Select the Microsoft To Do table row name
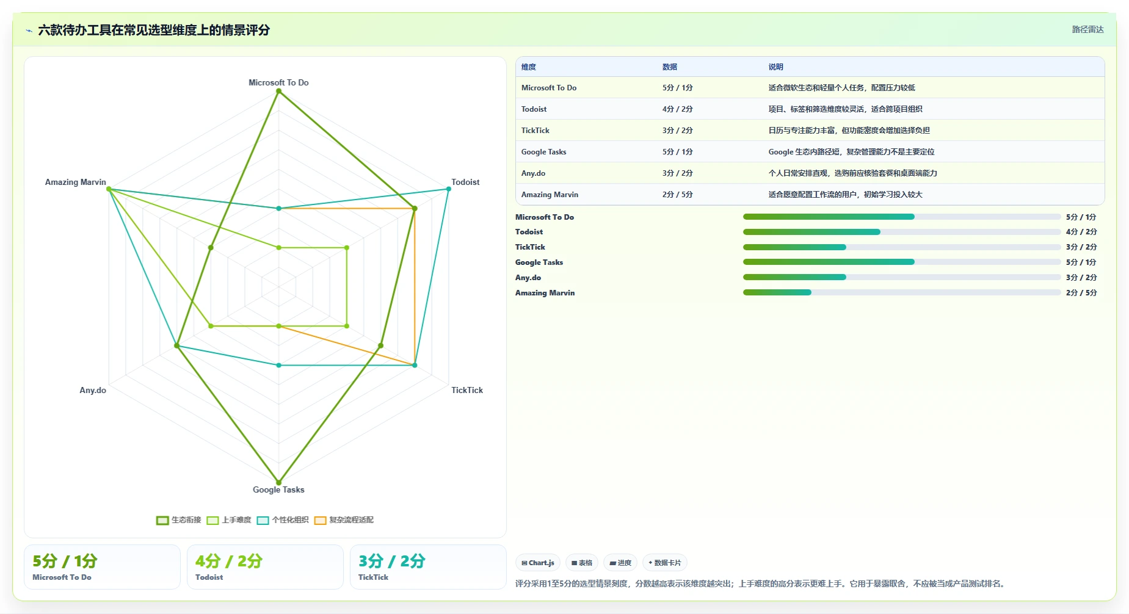This screenshot has height=614, width=1129. tap(549, 88)
